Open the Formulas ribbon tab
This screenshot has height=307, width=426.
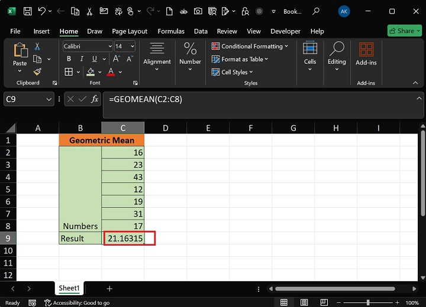coord(170,31)
